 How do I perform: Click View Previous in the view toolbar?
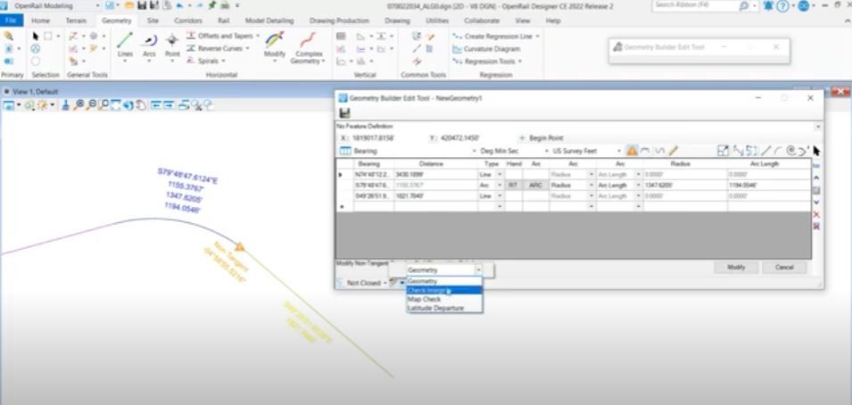click(x=155, y=105)
